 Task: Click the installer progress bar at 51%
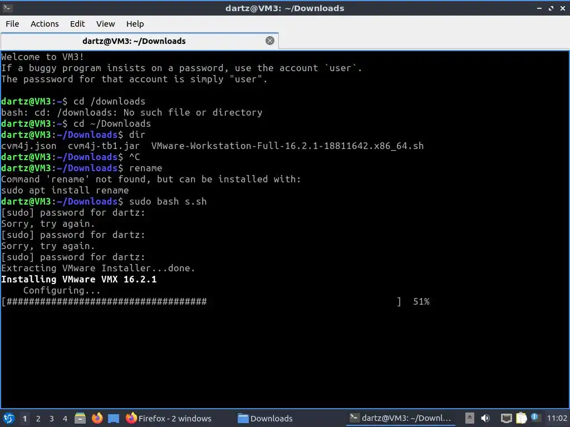click(202, 301)
